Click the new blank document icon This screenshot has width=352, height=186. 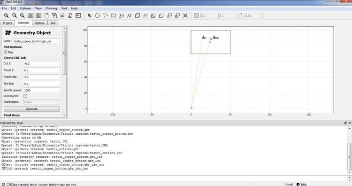pos(46,15)
